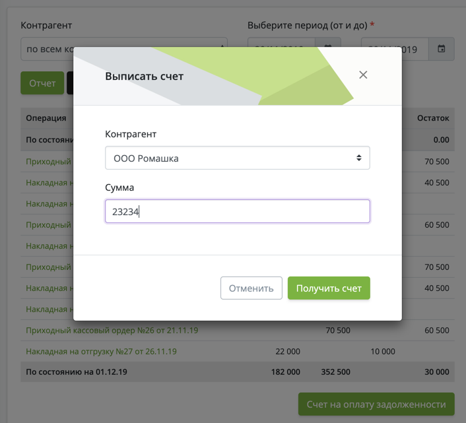The width and height of the screenshot is (466, 423).
Task: Click the green Получить счет button
Action: point(329,288)
